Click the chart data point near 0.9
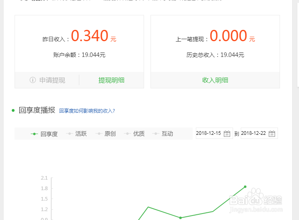299x220 pixels. click(x=180, y=218)
